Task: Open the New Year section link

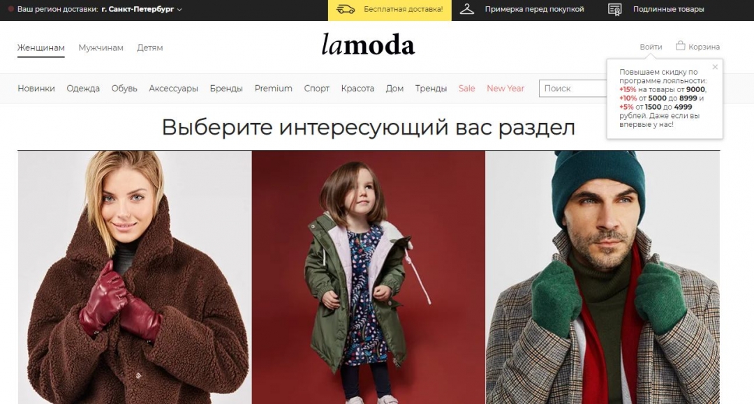Action: click(x=505, y=89)
